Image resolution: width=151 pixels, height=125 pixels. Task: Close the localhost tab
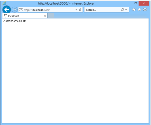pyautogui.click(x=45, y=16)
